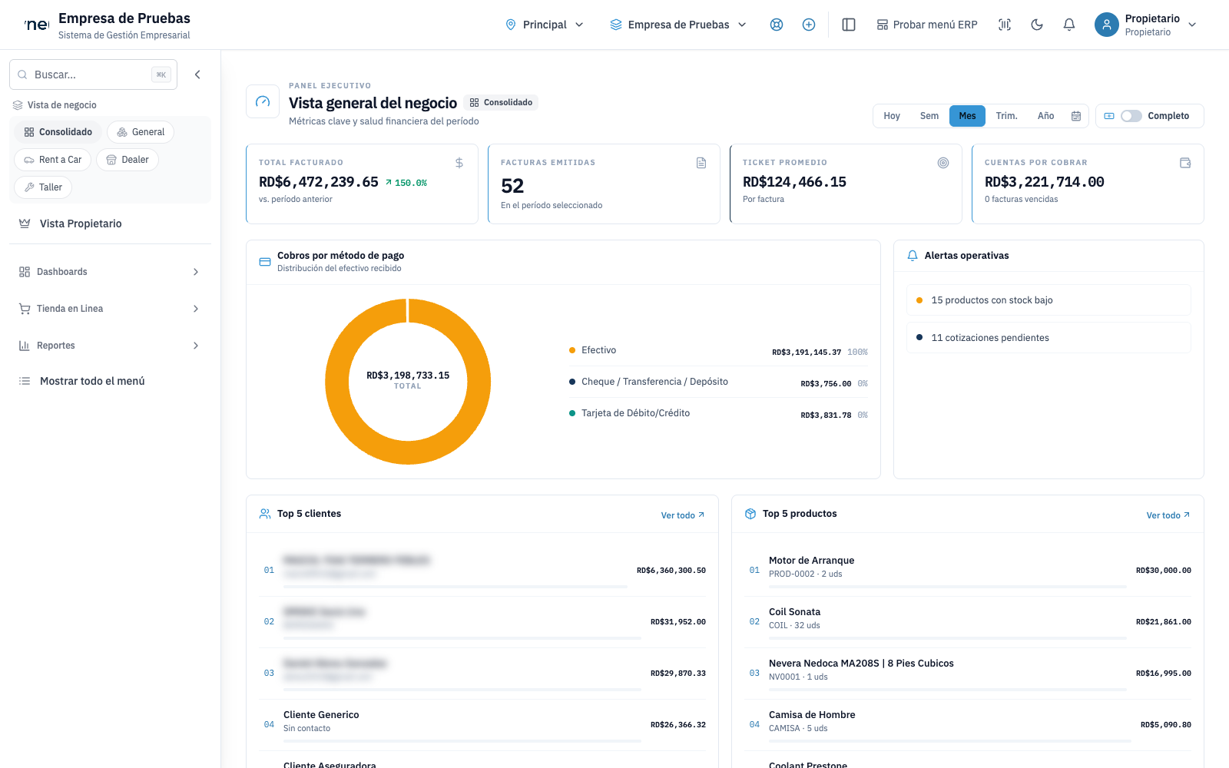
Task: Open Ver todo for Top 5 clientes
Action: coord(683,515)
